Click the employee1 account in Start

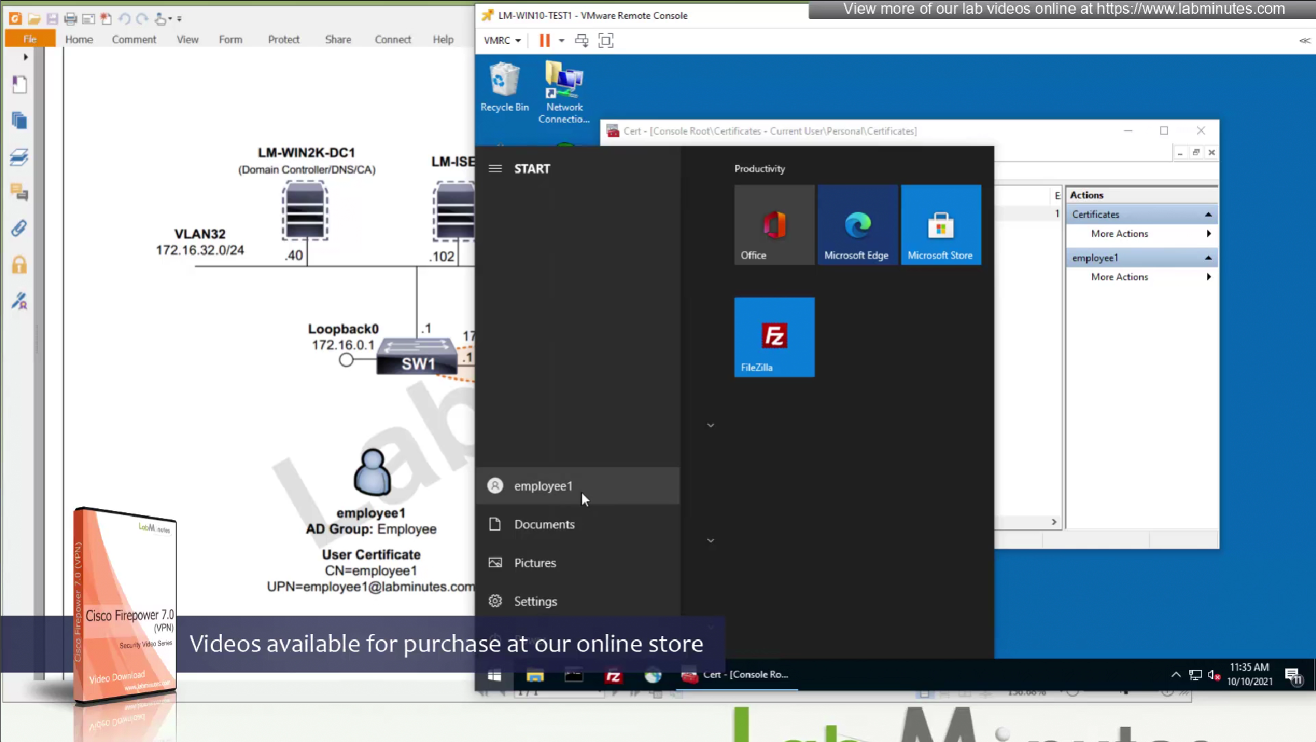point(543,486)
